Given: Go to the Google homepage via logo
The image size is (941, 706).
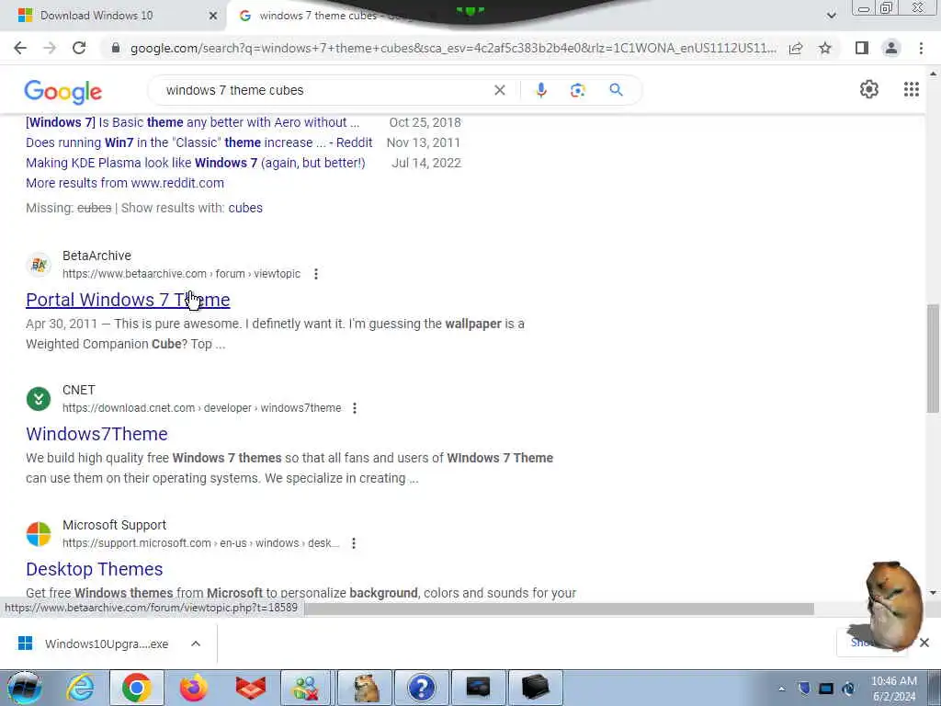Looking at the screenshot, I should (63, 91).
